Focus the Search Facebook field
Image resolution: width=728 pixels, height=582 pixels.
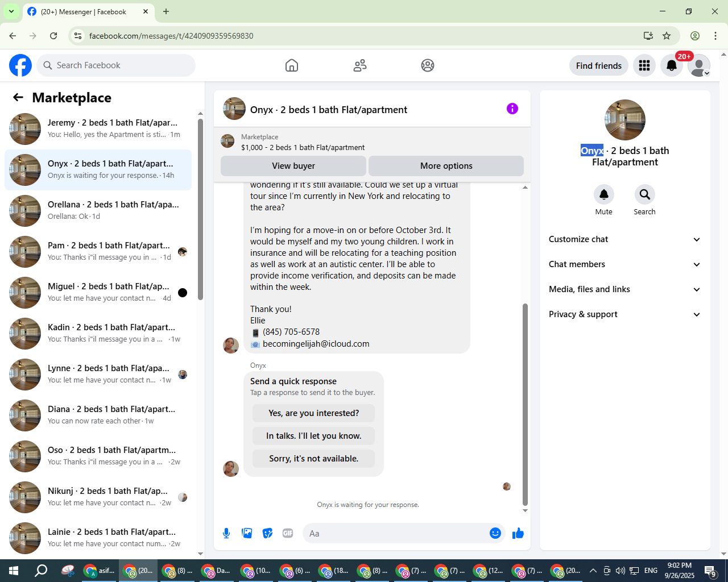pyautogui.click(x=116, y=65)
